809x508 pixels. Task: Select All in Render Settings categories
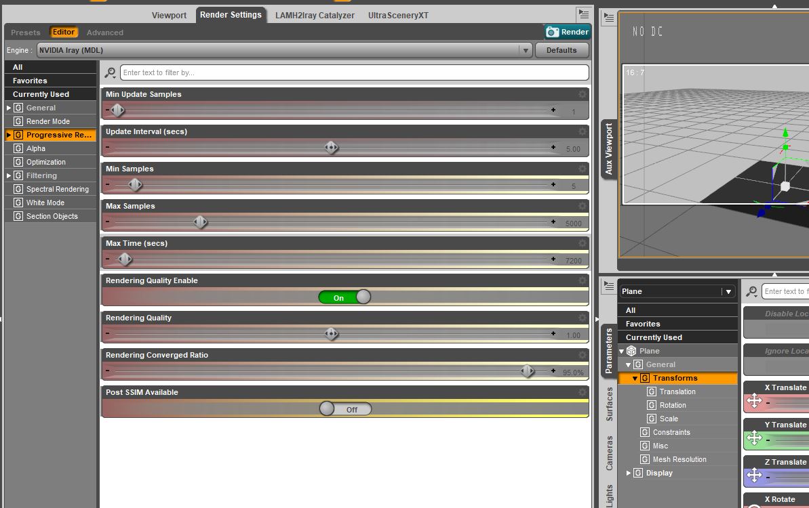[51, 67]
